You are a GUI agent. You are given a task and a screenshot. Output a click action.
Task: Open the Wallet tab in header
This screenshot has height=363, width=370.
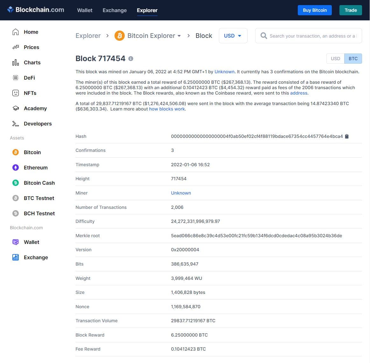[x=85, y=10]
